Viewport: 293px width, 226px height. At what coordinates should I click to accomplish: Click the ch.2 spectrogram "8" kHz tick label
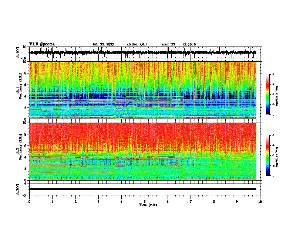coord(26,134)
